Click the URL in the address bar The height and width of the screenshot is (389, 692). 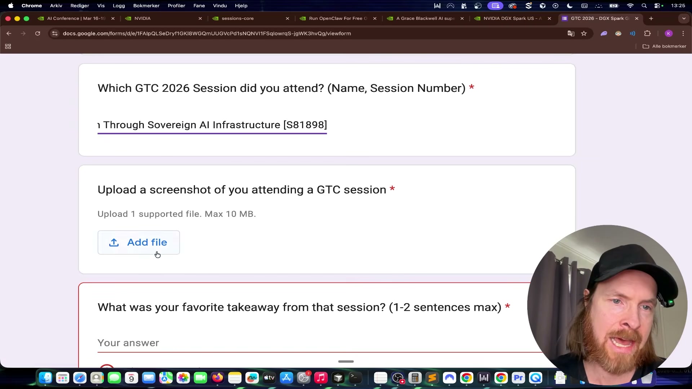pyautogui.click(x=207, y=33)
